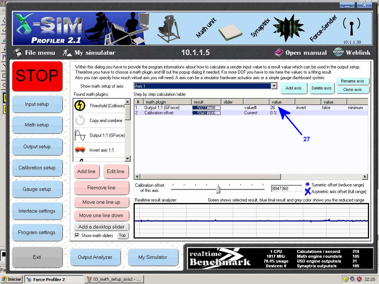The height and width of the screenshot is (284, 379).
Task: Expand the Axis 1 dropdown
Action: point(274,86)
